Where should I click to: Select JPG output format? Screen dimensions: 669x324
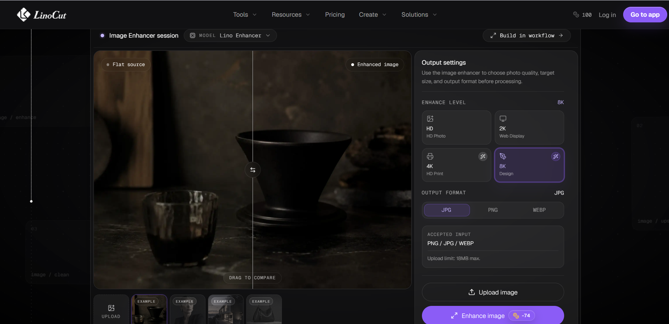coord(446,210)
